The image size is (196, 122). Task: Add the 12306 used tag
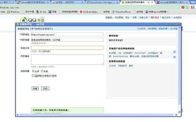112,66
